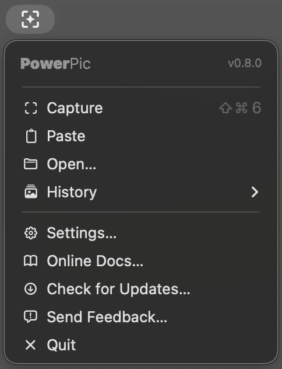
Task: Choose the Capture menu item
Action: [x=141, y=108]
